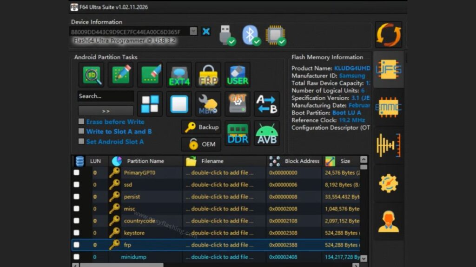Click the USER data eraser icon
Viewport: 476px width, 267px height.
click(x=237, y=76)
